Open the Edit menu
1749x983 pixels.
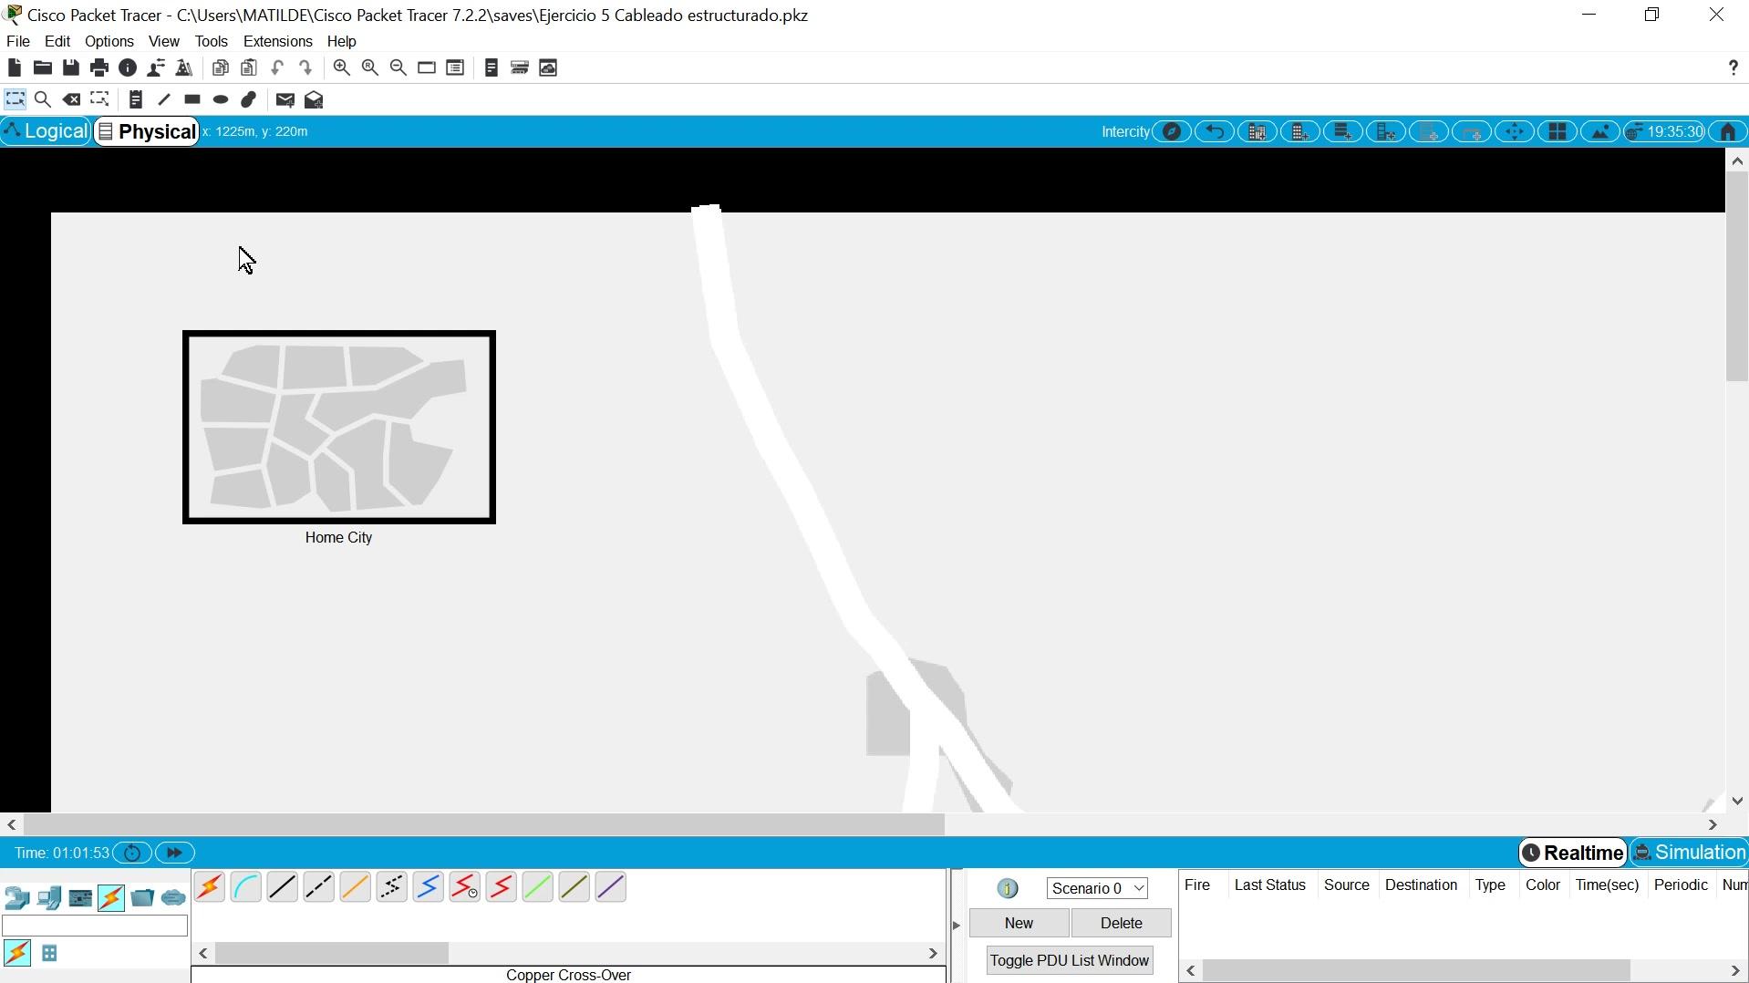(57, 42)
